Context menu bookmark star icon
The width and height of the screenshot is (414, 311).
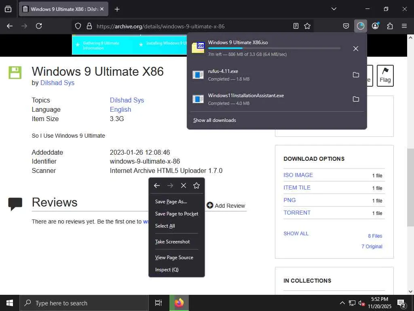point(196,185)
